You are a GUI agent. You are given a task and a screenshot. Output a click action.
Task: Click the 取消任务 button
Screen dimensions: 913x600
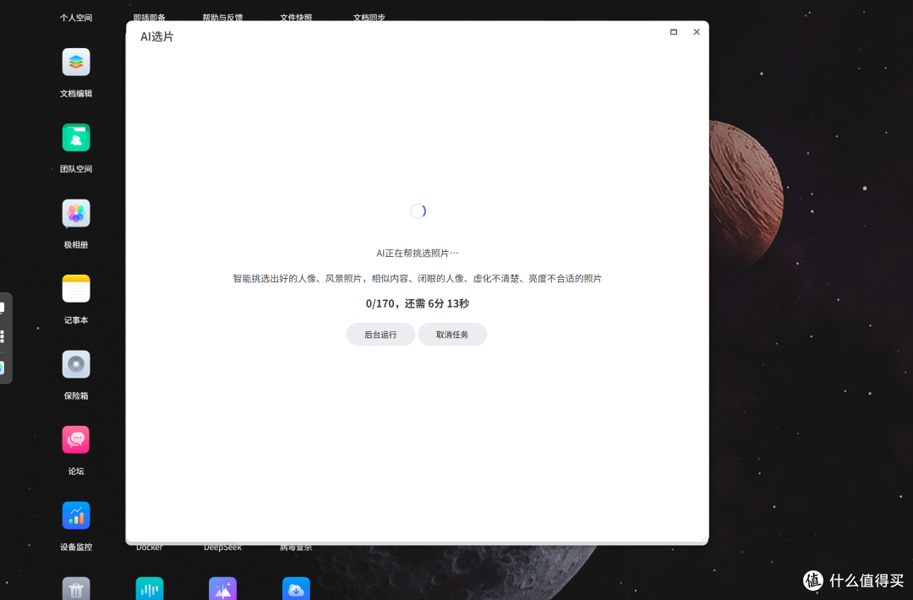coord(452,335)
